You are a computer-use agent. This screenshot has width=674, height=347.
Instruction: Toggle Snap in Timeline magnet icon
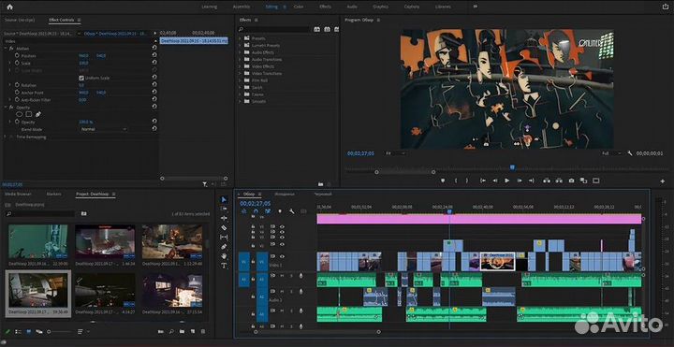click(x=256, y=211)
